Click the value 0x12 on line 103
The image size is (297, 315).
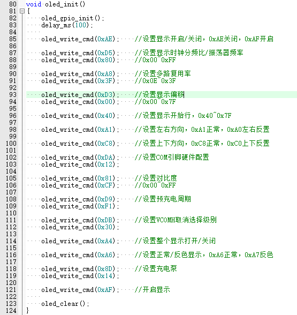pos(105,164)
